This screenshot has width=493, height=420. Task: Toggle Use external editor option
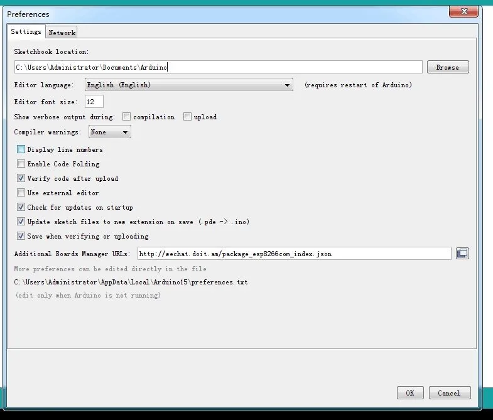pos(21,193)
